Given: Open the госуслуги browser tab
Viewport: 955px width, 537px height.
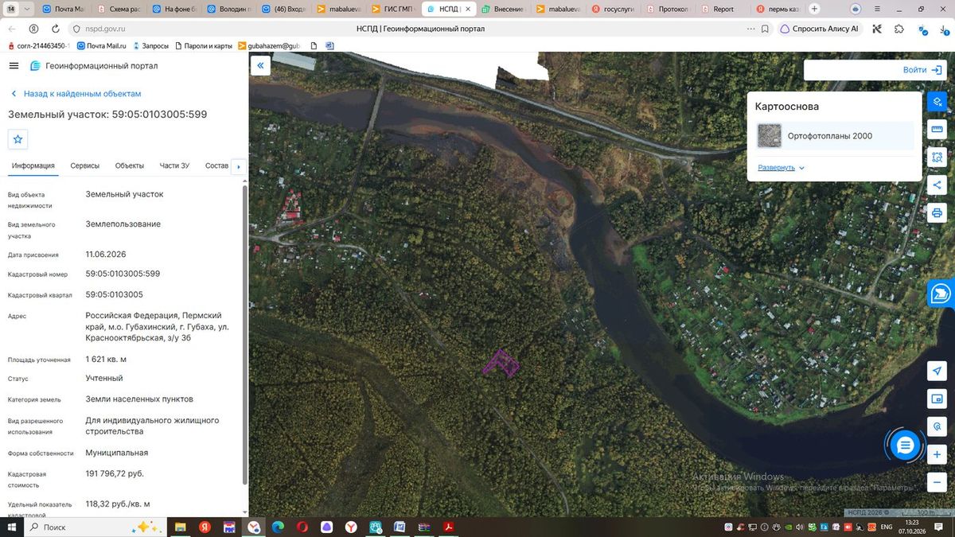Looking at the screenshot, I should (x=614, y=9).
